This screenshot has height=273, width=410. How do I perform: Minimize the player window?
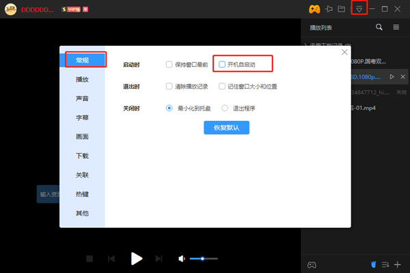(x=372, y=9)
